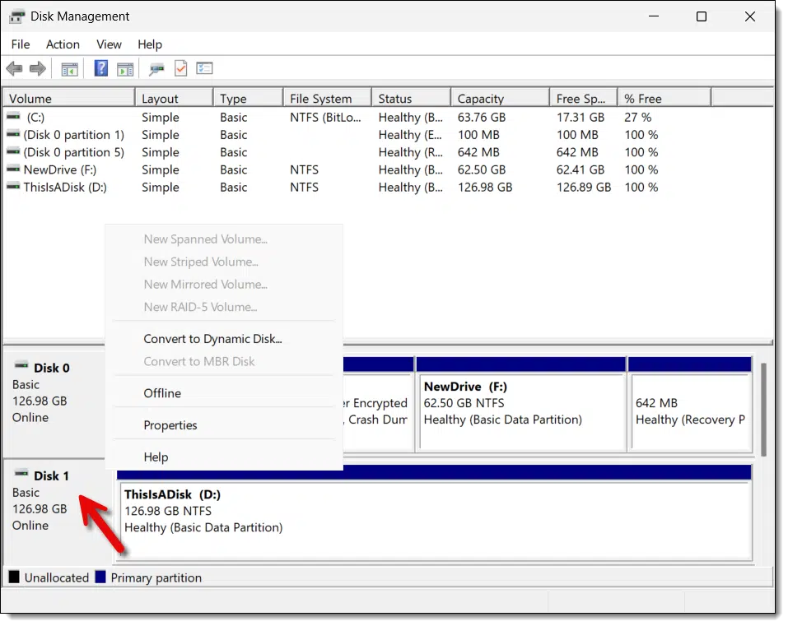Click the Disk 1 drive icon
The image size is (788, 626).
coord(21,473)
